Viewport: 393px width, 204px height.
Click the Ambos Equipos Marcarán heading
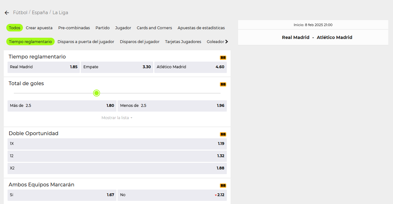pos(41,185)
